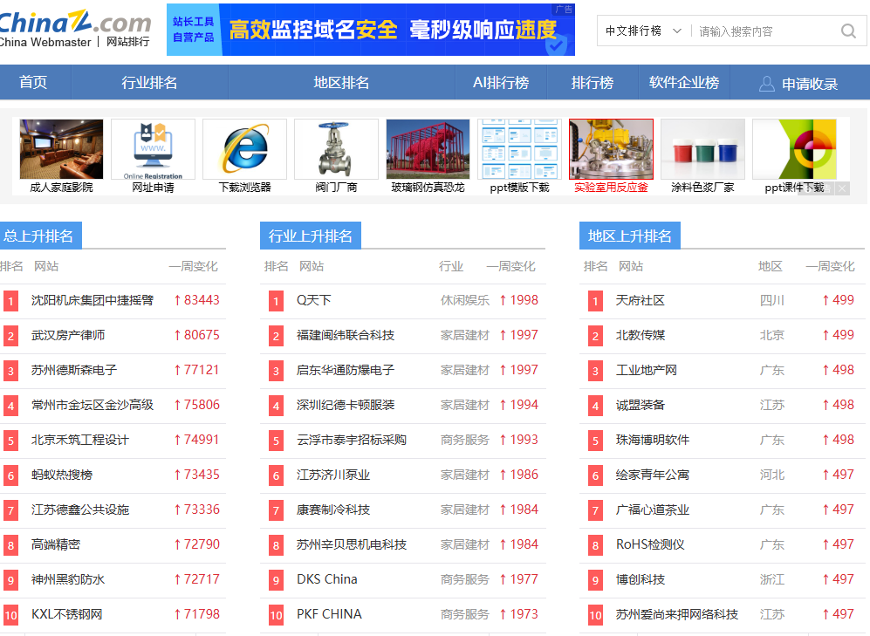Open 阀门厂商 valve thumbnail
Image resolution: width=870 pixels, height=636 pixels.
click(x=336, y=149)
